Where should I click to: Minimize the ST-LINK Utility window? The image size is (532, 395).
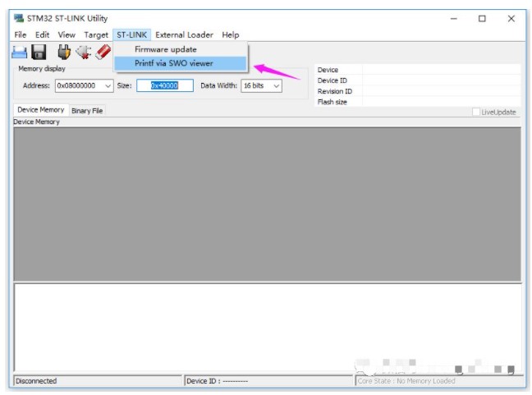point(454,19)
